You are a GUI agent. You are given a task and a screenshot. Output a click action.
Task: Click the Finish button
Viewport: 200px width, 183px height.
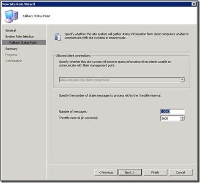(155, 172)
